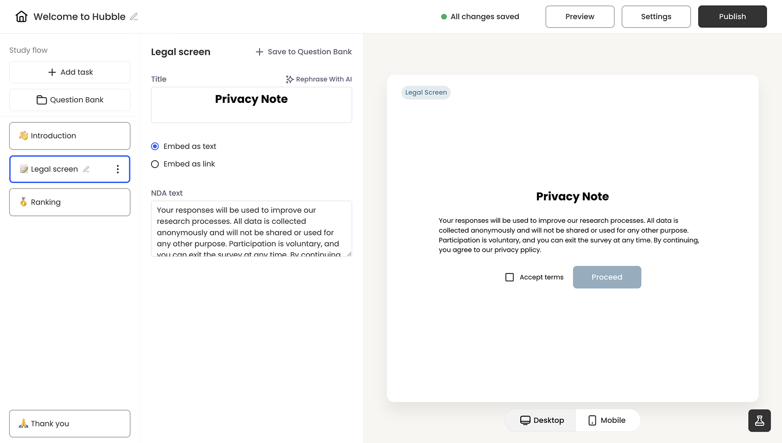
Task: Click the Rephrase With AI sparkle icon
Action: pyautogui.click(x=290, y=79)
